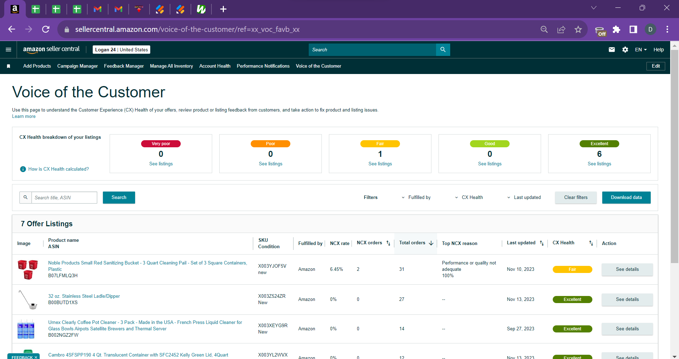Click the bookmark flag icon in the favorites bar

pyautogui.click(x=8, y=66)
